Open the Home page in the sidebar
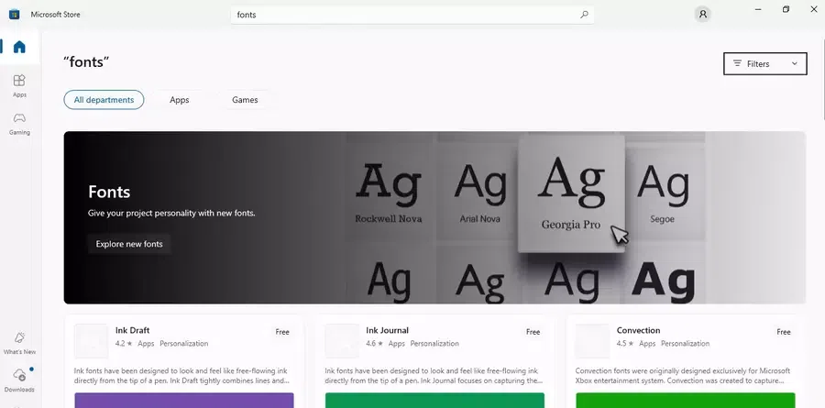 [19, 47]
